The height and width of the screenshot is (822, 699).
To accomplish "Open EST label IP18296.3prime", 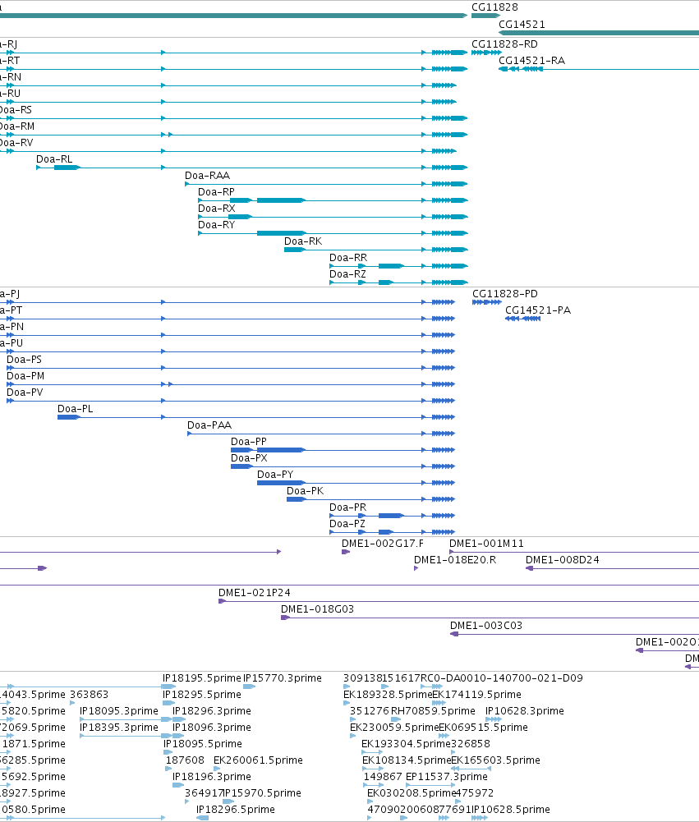I will coord(212,711).
